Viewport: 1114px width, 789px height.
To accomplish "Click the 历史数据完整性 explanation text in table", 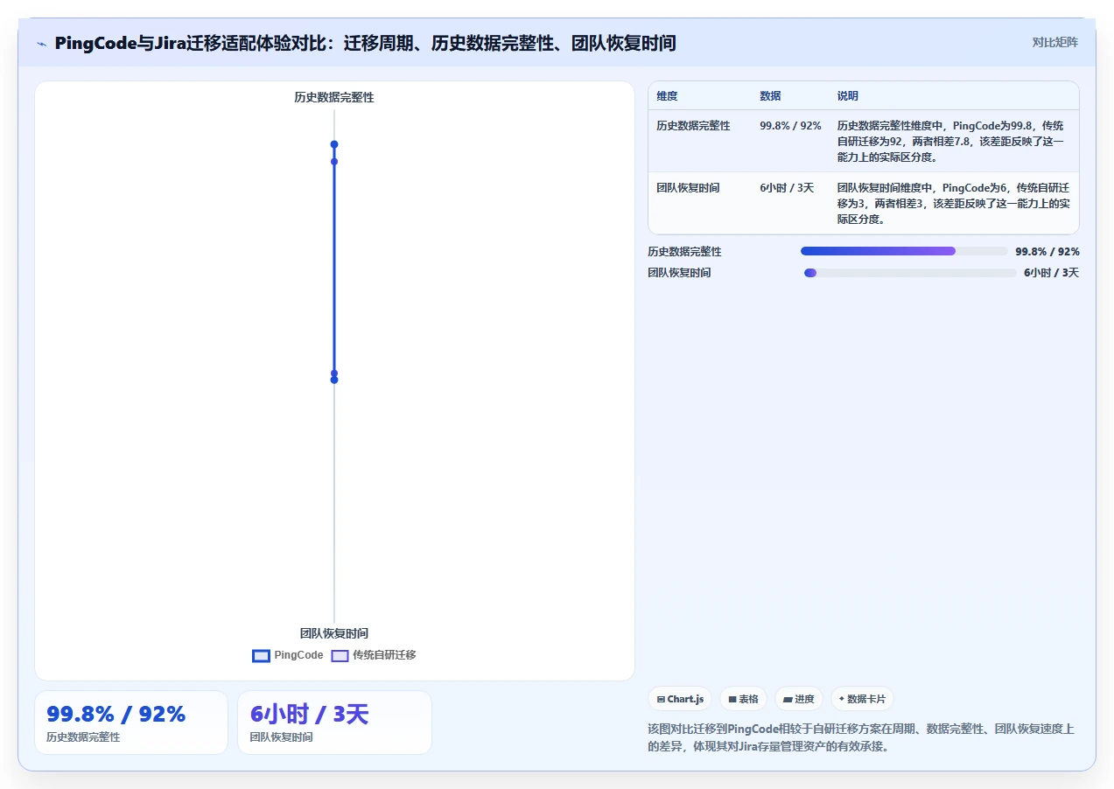I will point(951,142).
